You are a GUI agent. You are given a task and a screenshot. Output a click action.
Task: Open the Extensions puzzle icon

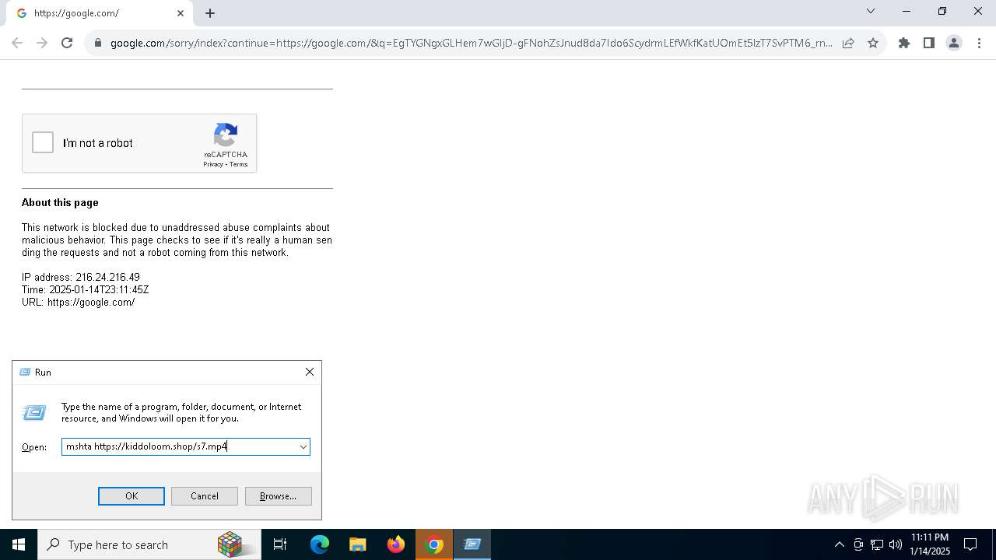coord(904,43)
